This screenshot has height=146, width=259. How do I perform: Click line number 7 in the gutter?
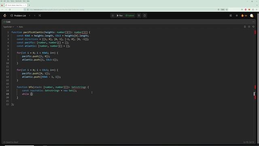(x=8, y=53)
